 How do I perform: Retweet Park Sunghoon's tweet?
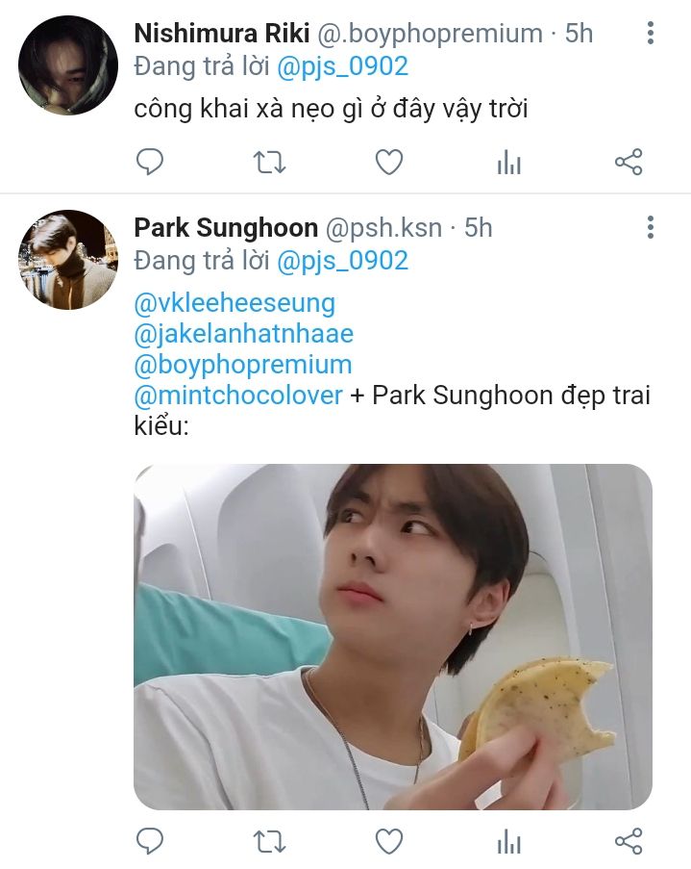[x=269, y=842]
